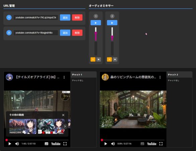The image size is (196, 151).
Task: Click the 森のリビングルーム video title
Action: (133, 77)
